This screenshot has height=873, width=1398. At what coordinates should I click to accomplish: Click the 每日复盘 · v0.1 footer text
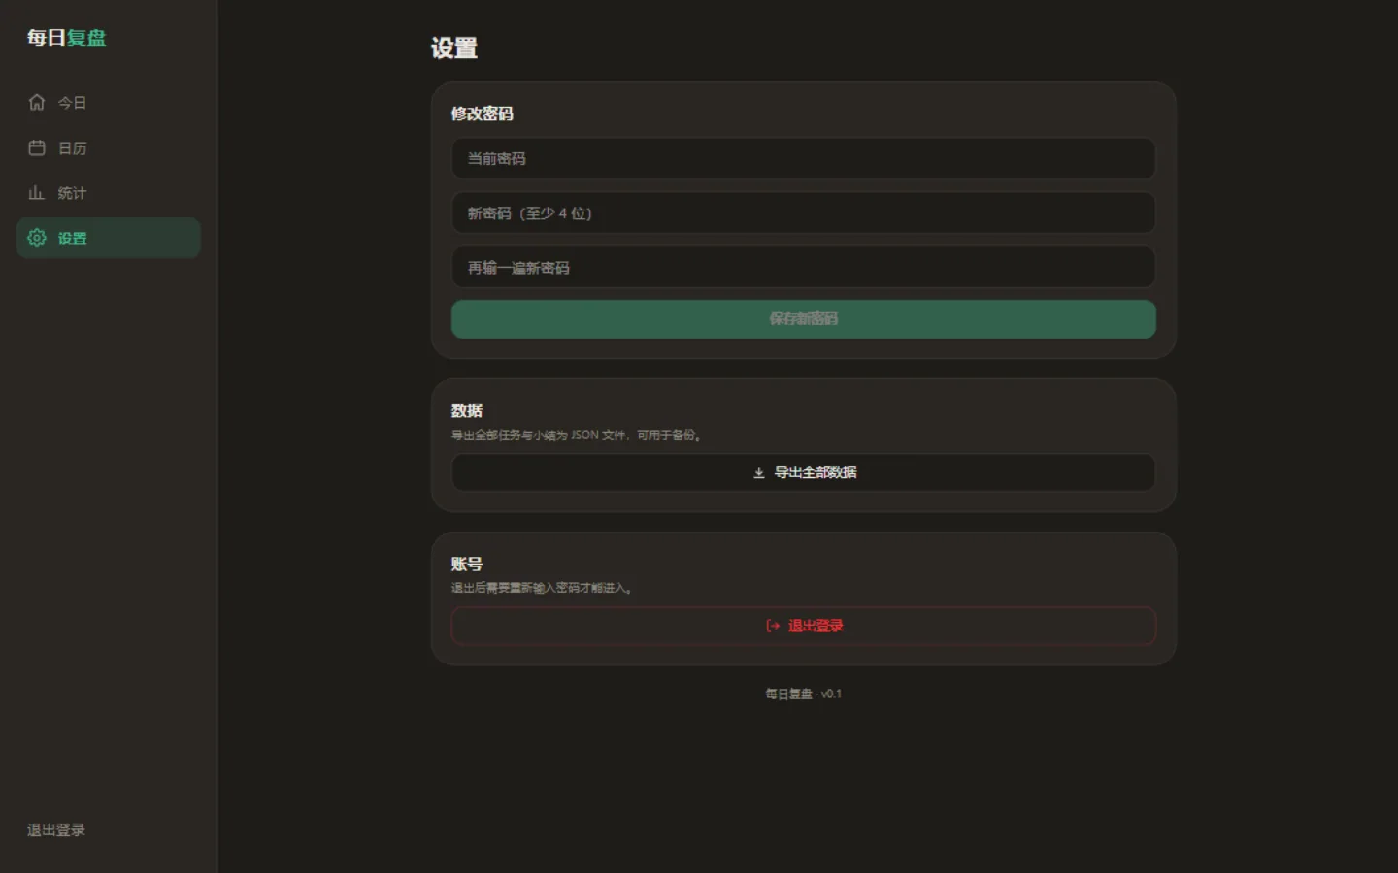click(x=804, y=695)
